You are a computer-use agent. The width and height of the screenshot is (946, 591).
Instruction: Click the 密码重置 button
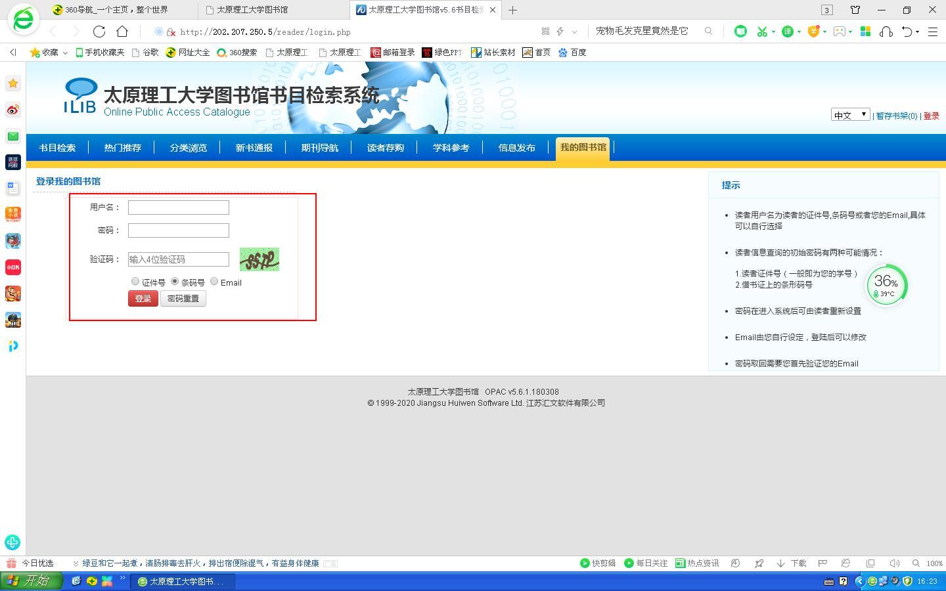click(183, 299)
